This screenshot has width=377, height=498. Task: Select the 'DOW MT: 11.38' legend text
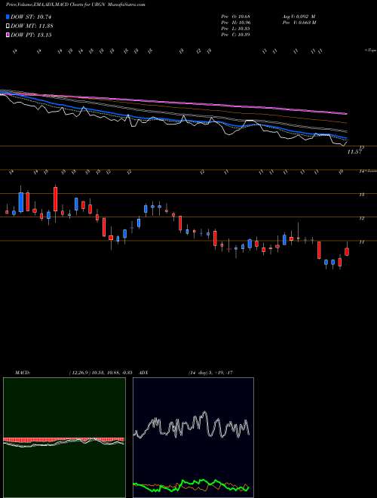(32, 26)
